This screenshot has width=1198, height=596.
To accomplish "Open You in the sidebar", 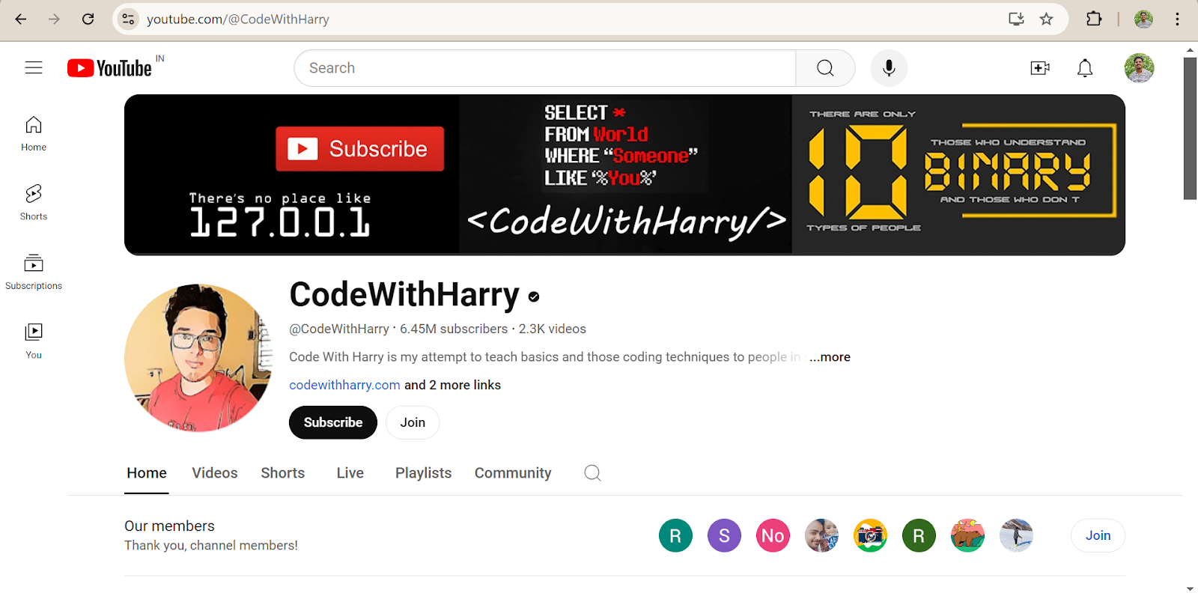I will [x=34, y=341].
